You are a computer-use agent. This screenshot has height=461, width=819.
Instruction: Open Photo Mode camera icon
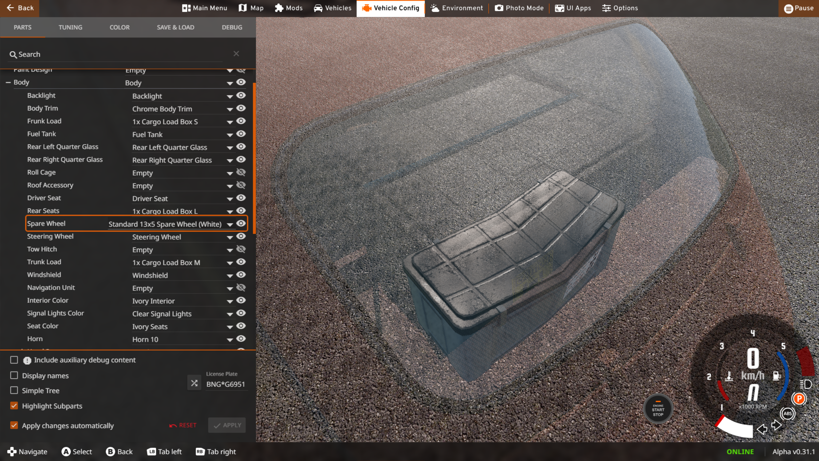pos(499,8)
